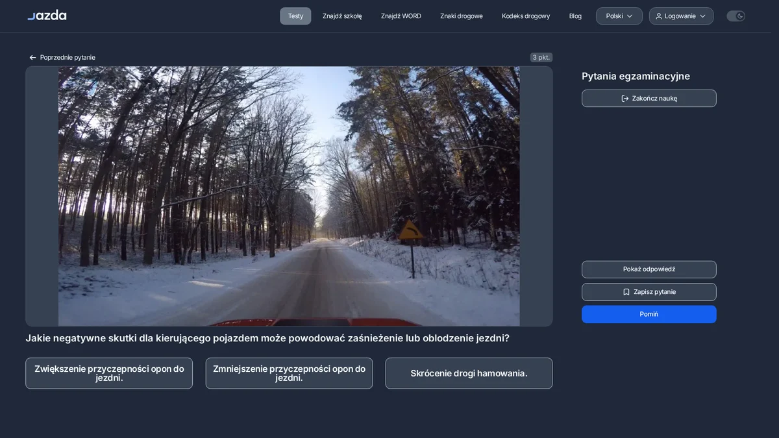Open the Polski language dropdown
The image size is (779, 438).
tap(619, 16)
